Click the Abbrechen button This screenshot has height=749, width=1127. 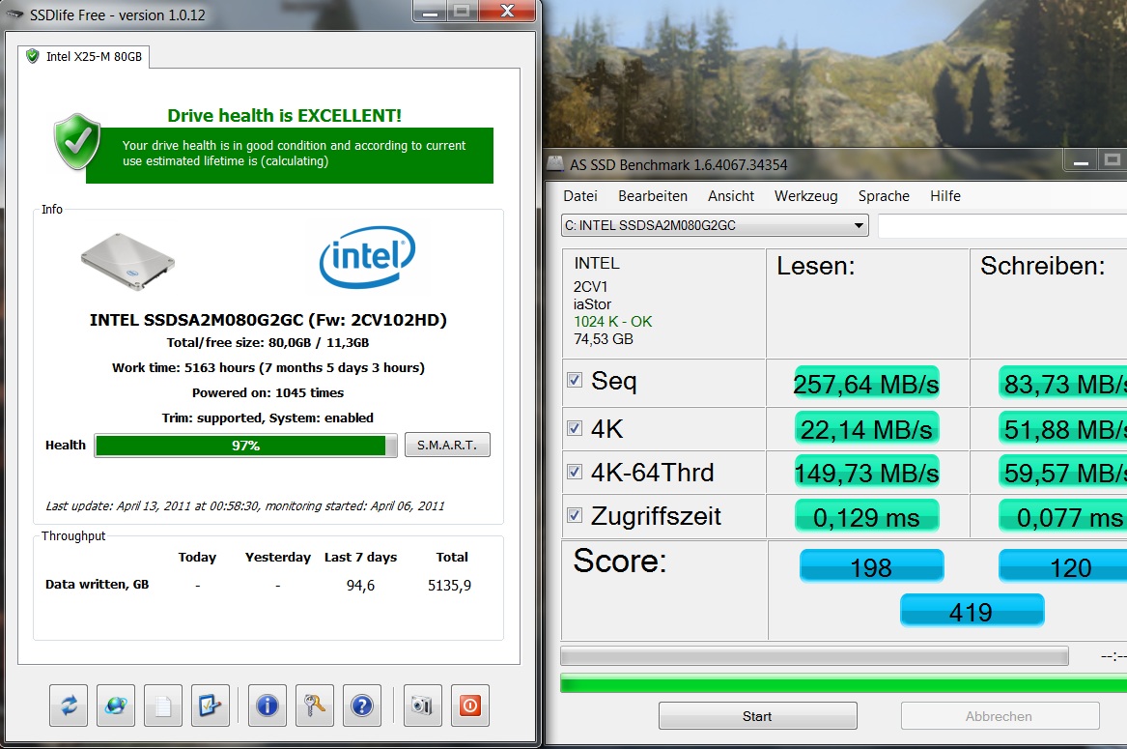click(x=1000, y=716)
